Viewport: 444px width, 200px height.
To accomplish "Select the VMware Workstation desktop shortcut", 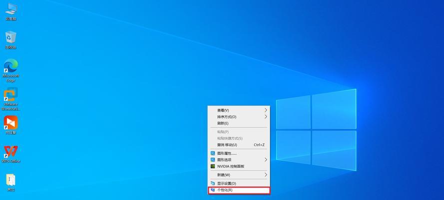I will coord(11,99).
